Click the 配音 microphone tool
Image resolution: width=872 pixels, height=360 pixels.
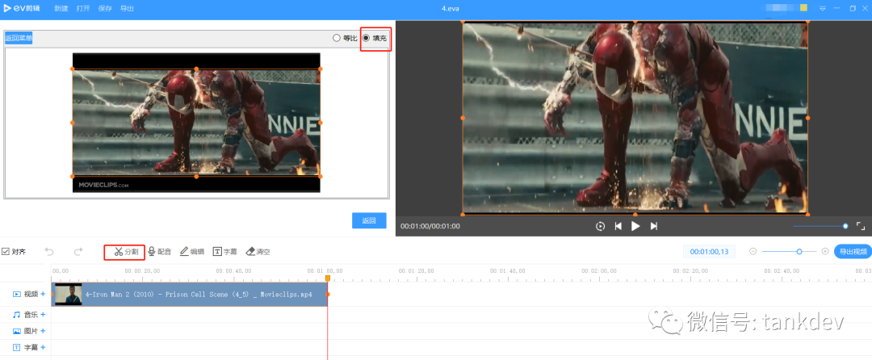tap(160, 252)
